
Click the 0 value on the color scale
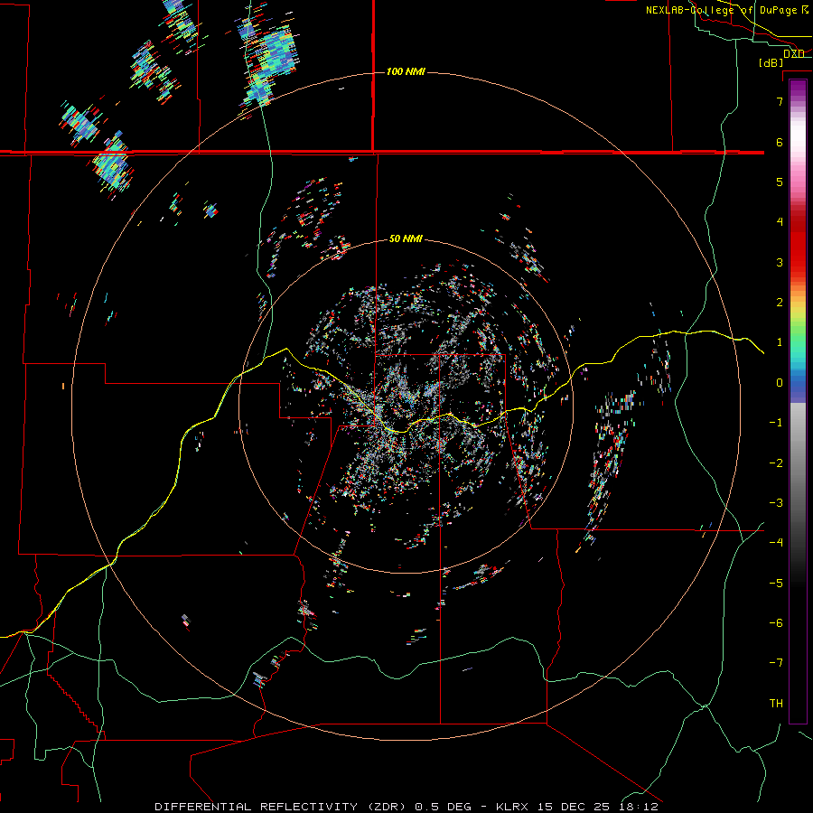pos(780,383)
